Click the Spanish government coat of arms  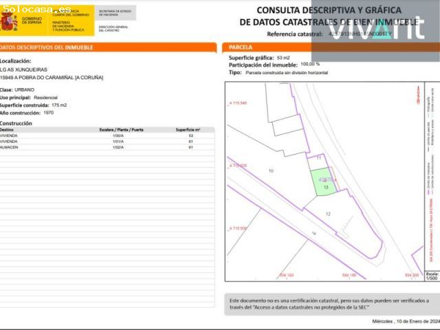pos(8,21)
